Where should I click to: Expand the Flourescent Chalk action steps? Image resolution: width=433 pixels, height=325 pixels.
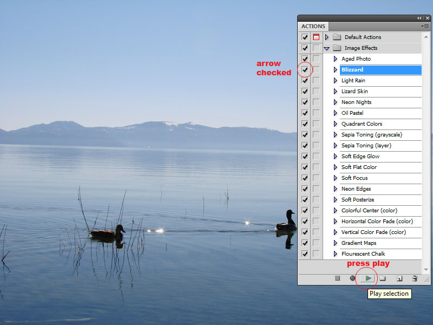tap(335, 253)
